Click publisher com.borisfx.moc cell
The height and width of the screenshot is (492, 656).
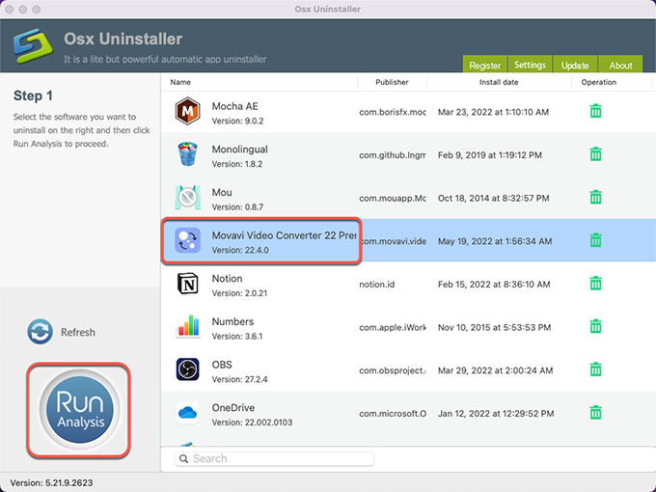[393, 112]
